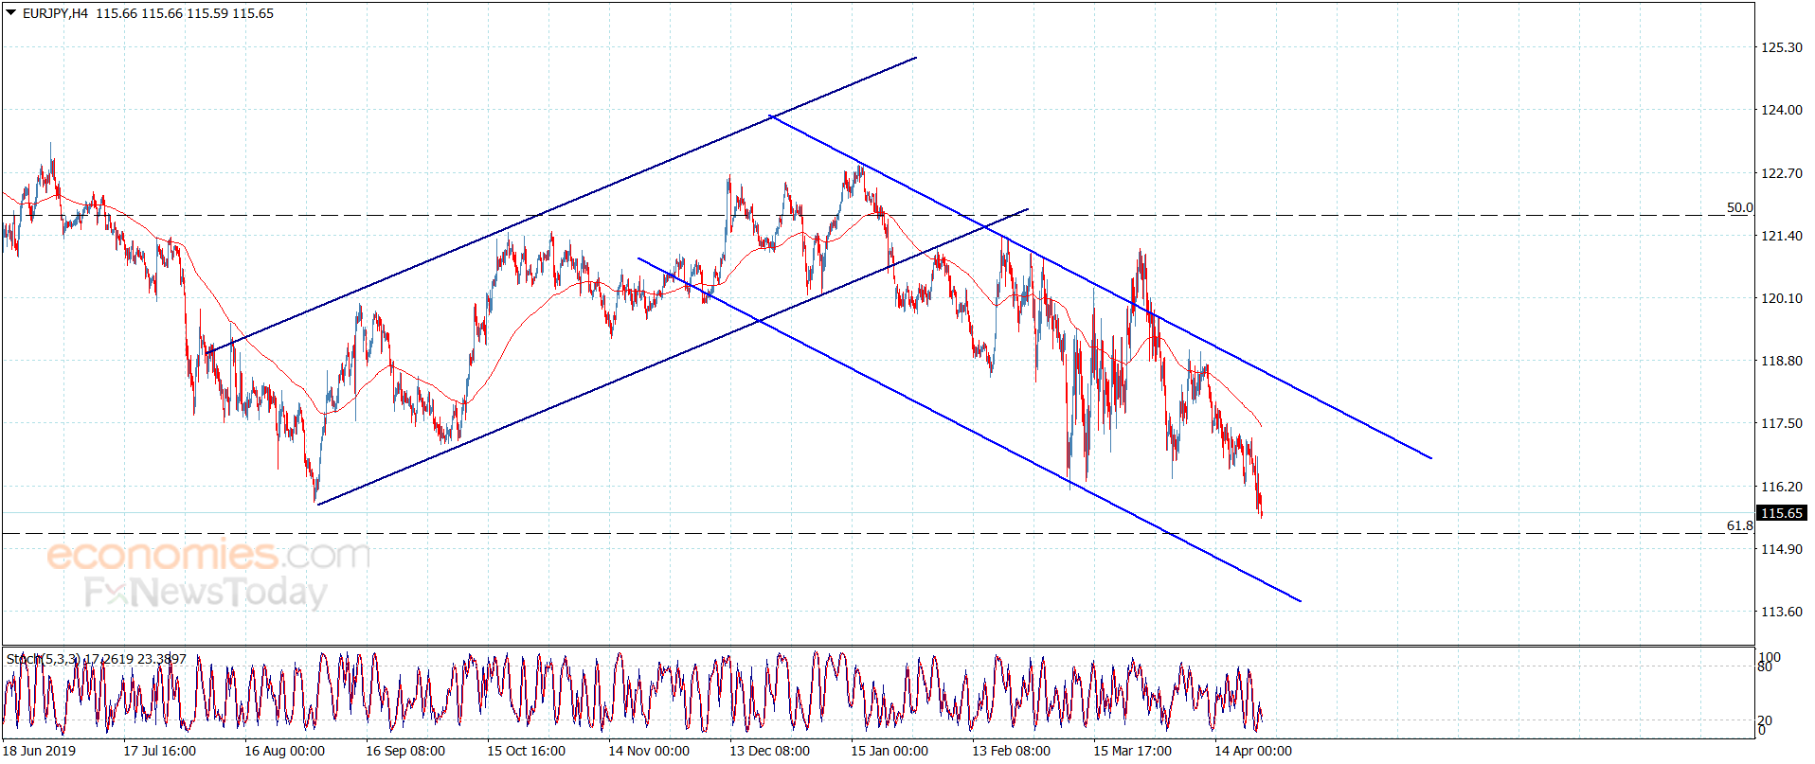Click the current price tag 115.65

pyautogui.click(x=1781, y=513)
